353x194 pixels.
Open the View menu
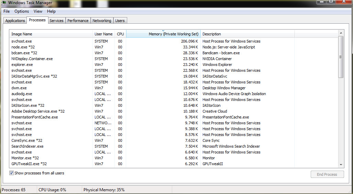(x=38, y=11)
